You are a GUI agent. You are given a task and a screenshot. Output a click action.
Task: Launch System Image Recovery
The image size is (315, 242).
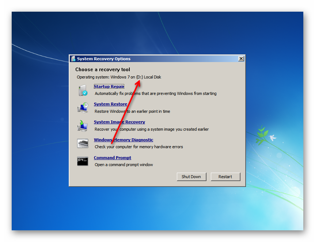pyautogui.click(x=119, y=122)
